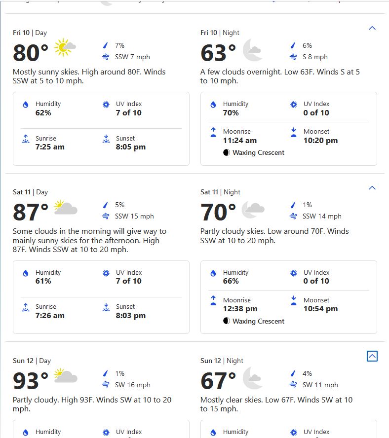Click the Fri 10 Day 80° temperature

31,53
